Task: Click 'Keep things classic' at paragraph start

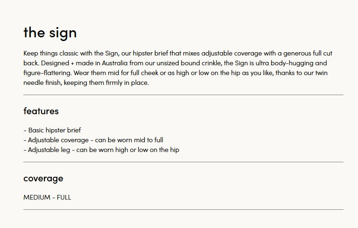Action: [x=51, y=53]
